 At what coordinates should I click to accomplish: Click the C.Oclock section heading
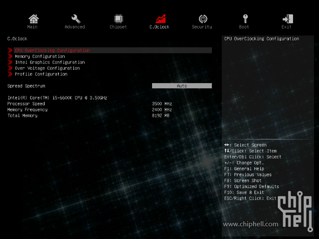[x=17, y=39]
